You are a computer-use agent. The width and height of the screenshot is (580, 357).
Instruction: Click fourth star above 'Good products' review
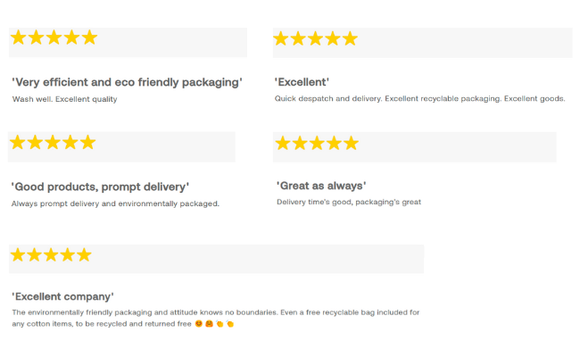[70, 143]
